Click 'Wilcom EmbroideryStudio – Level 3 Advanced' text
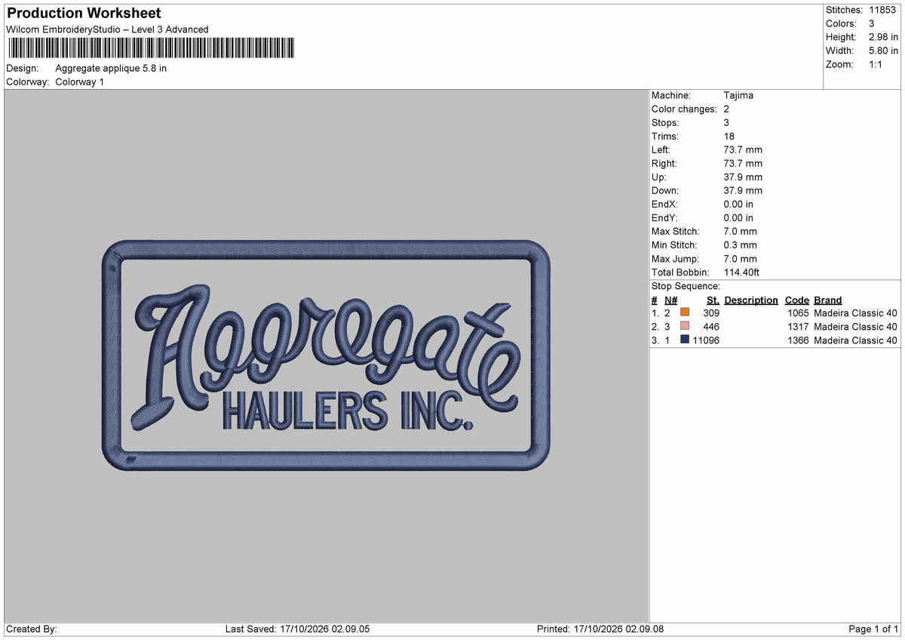Screen dimensions: 905x640 (107, 29)
